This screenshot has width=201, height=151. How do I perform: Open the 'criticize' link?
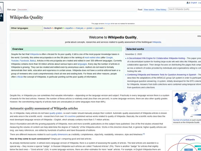coord(20,77)
